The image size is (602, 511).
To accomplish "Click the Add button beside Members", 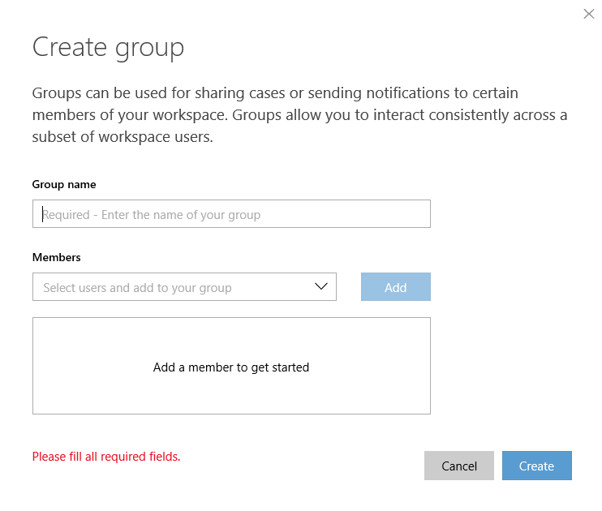I will 395,287.
